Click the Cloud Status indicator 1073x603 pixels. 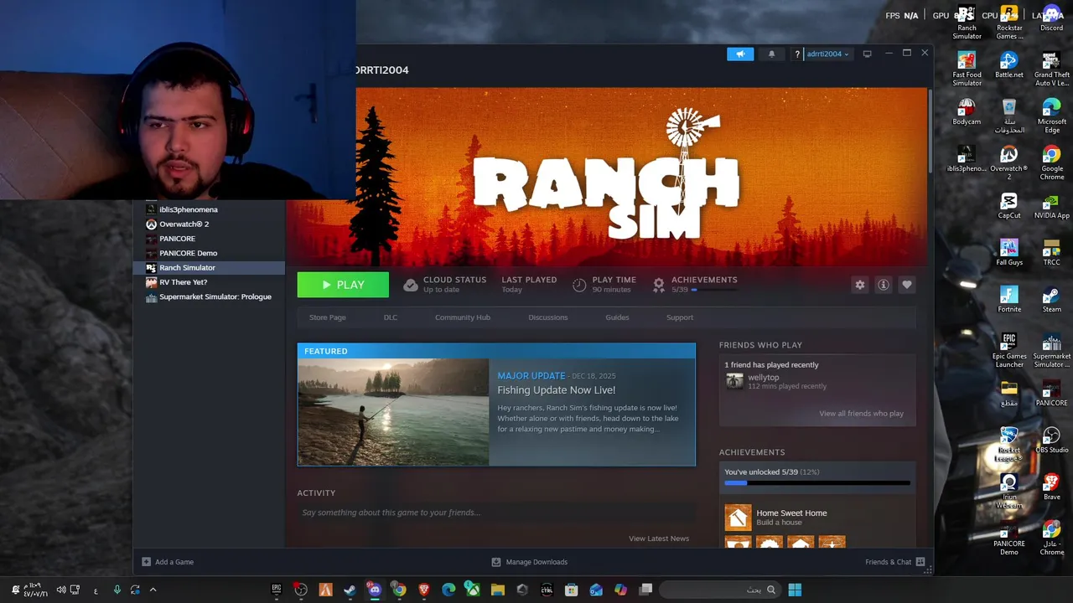point(444,285)
